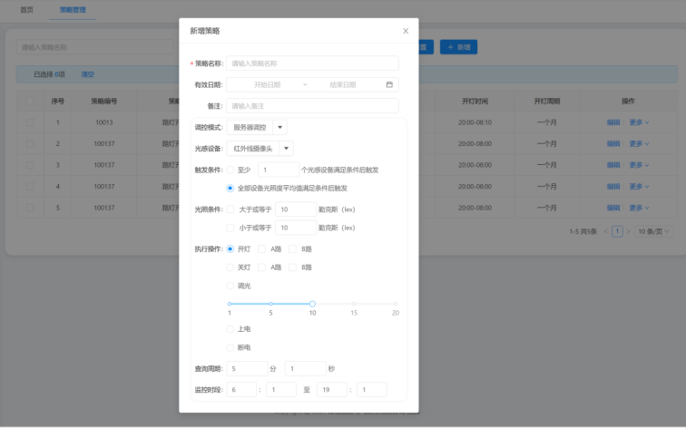Focus the 备注 input field
686x428 pixels.
point(312,106)
